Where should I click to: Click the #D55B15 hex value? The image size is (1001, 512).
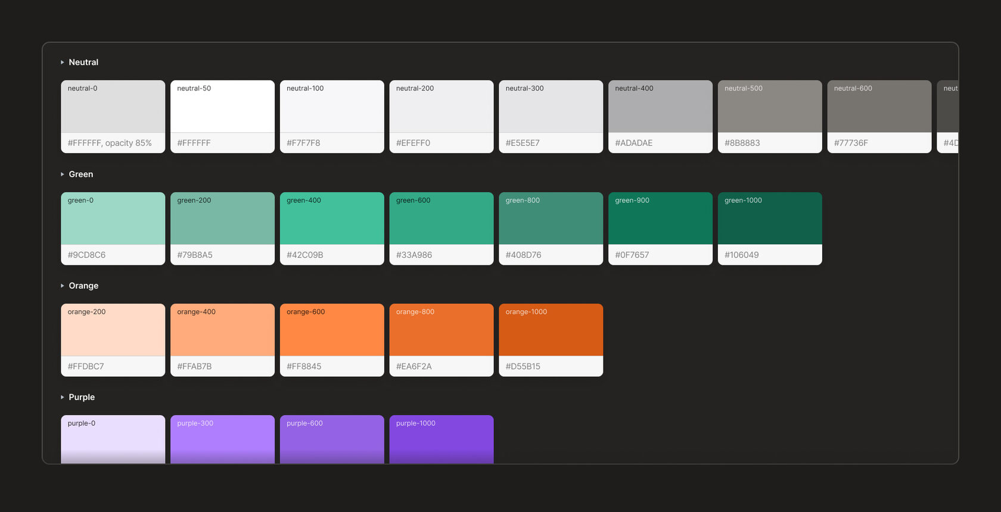(523, 366)
